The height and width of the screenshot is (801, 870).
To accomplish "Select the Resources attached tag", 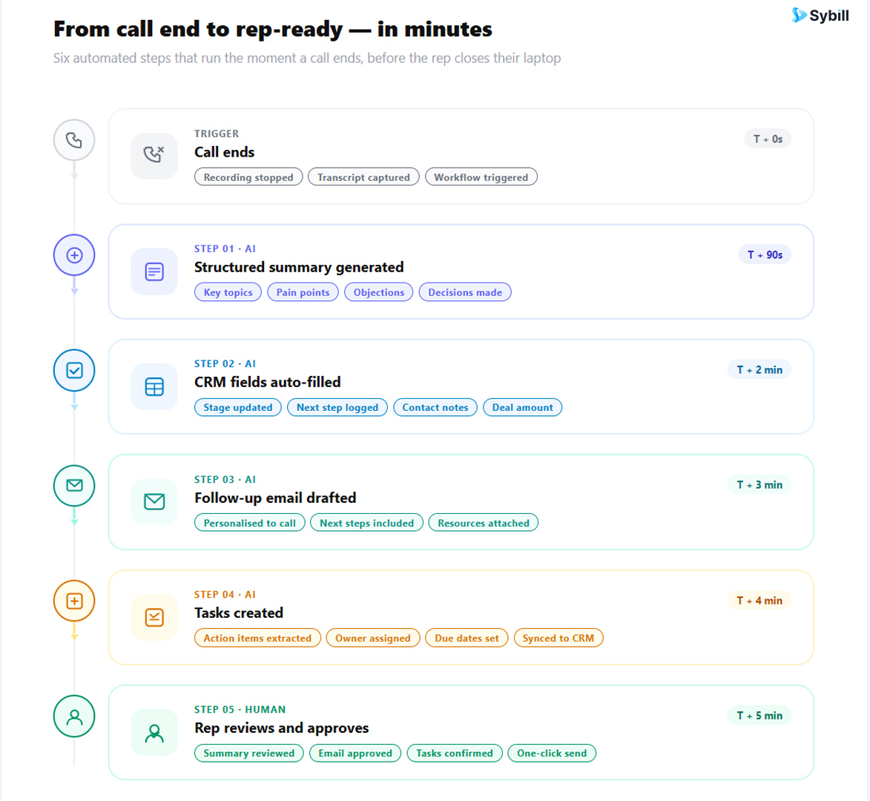I will pyautogui.click(x=484, y=523).
